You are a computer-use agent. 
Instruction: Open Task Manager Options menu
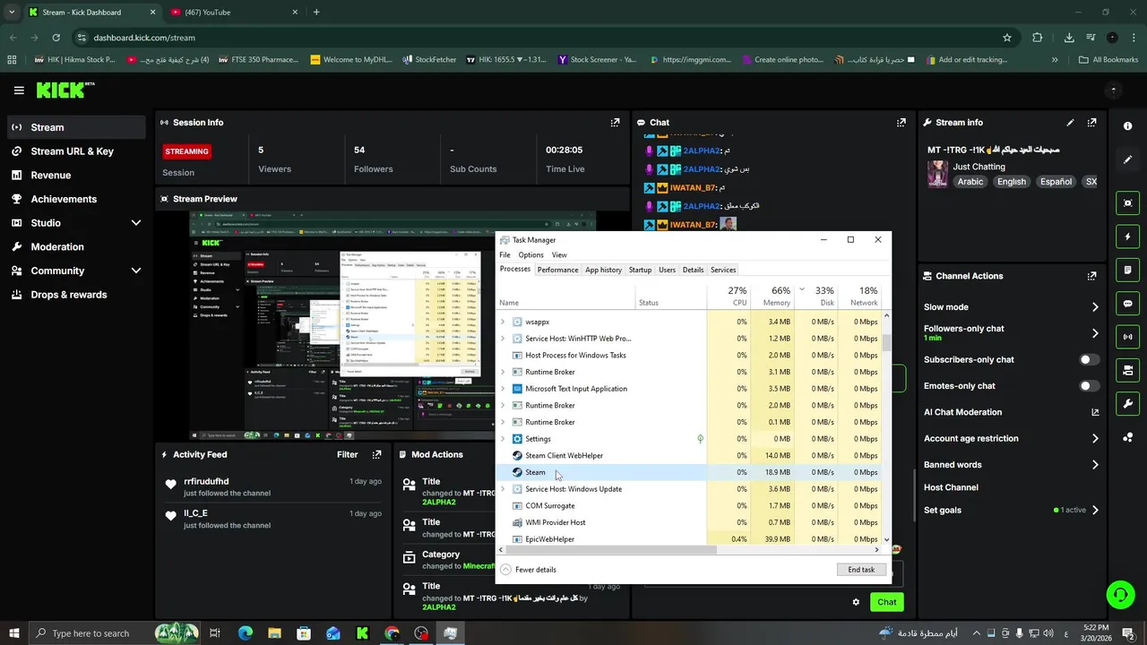(530, 255)
